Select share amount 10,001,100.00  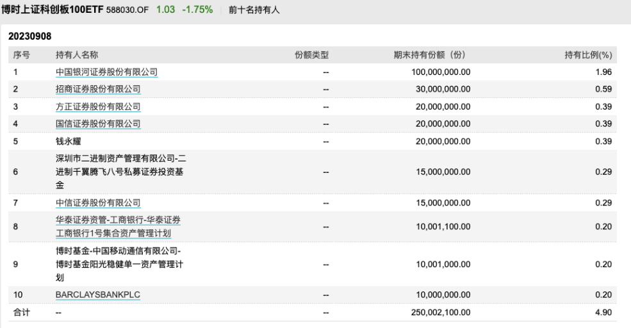click(x=443, y=227)
